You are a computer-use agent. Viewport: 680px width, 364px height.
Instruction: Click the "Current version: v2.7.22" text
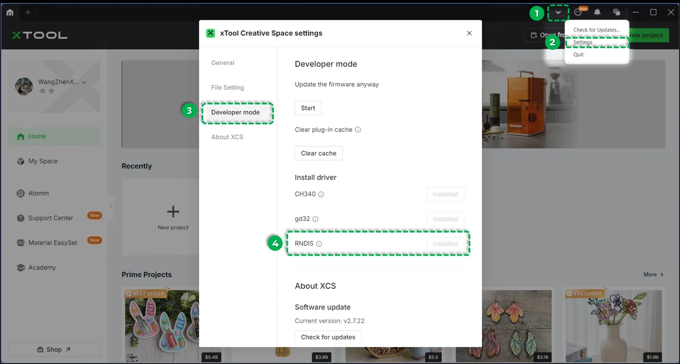pos(330,321)
